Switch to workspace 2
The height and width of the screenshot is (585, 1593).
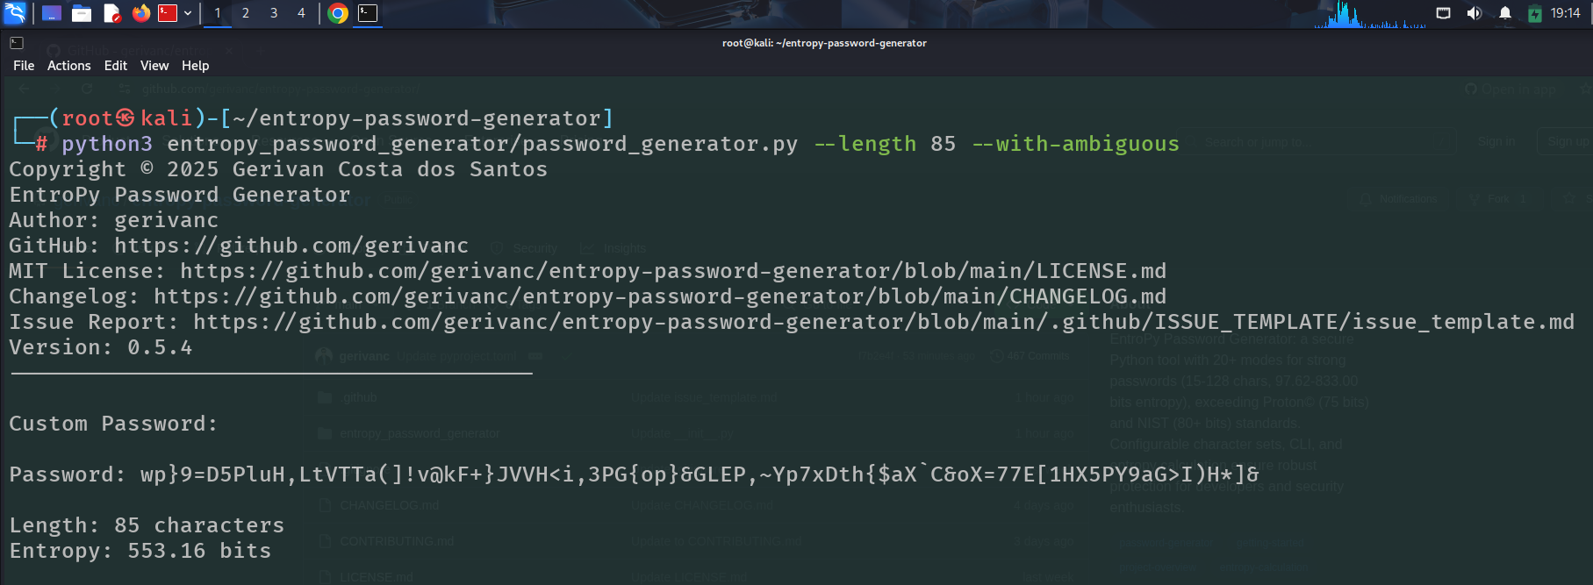click(246, 13)
